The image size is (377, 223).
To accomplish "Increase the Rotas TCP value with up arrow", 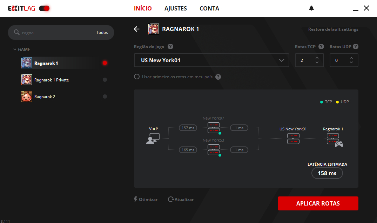I will coord(317,58).
